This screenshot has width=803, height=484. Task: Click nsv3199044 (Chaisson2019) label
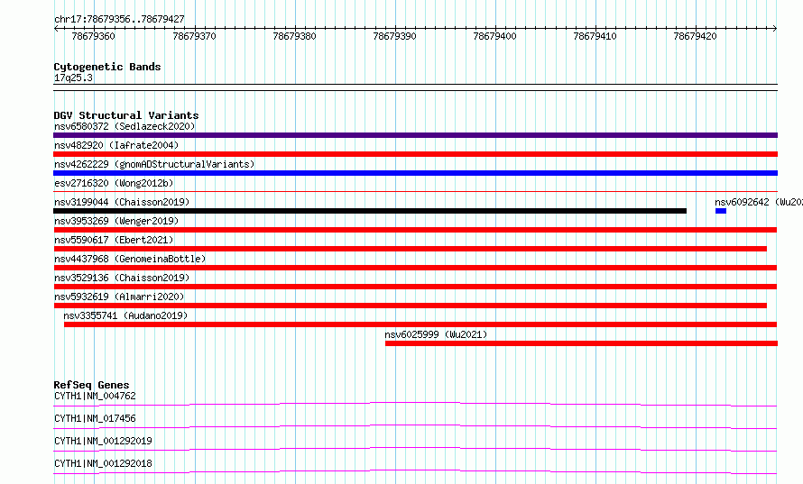tap(122, 202)
